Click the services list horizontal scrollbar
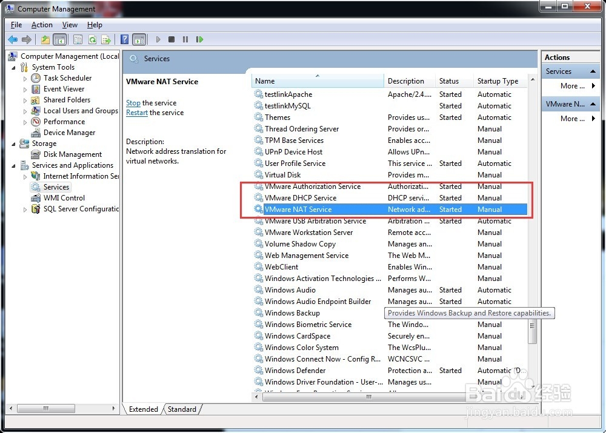This screenshot has height=433, width=606. point(368,397)
